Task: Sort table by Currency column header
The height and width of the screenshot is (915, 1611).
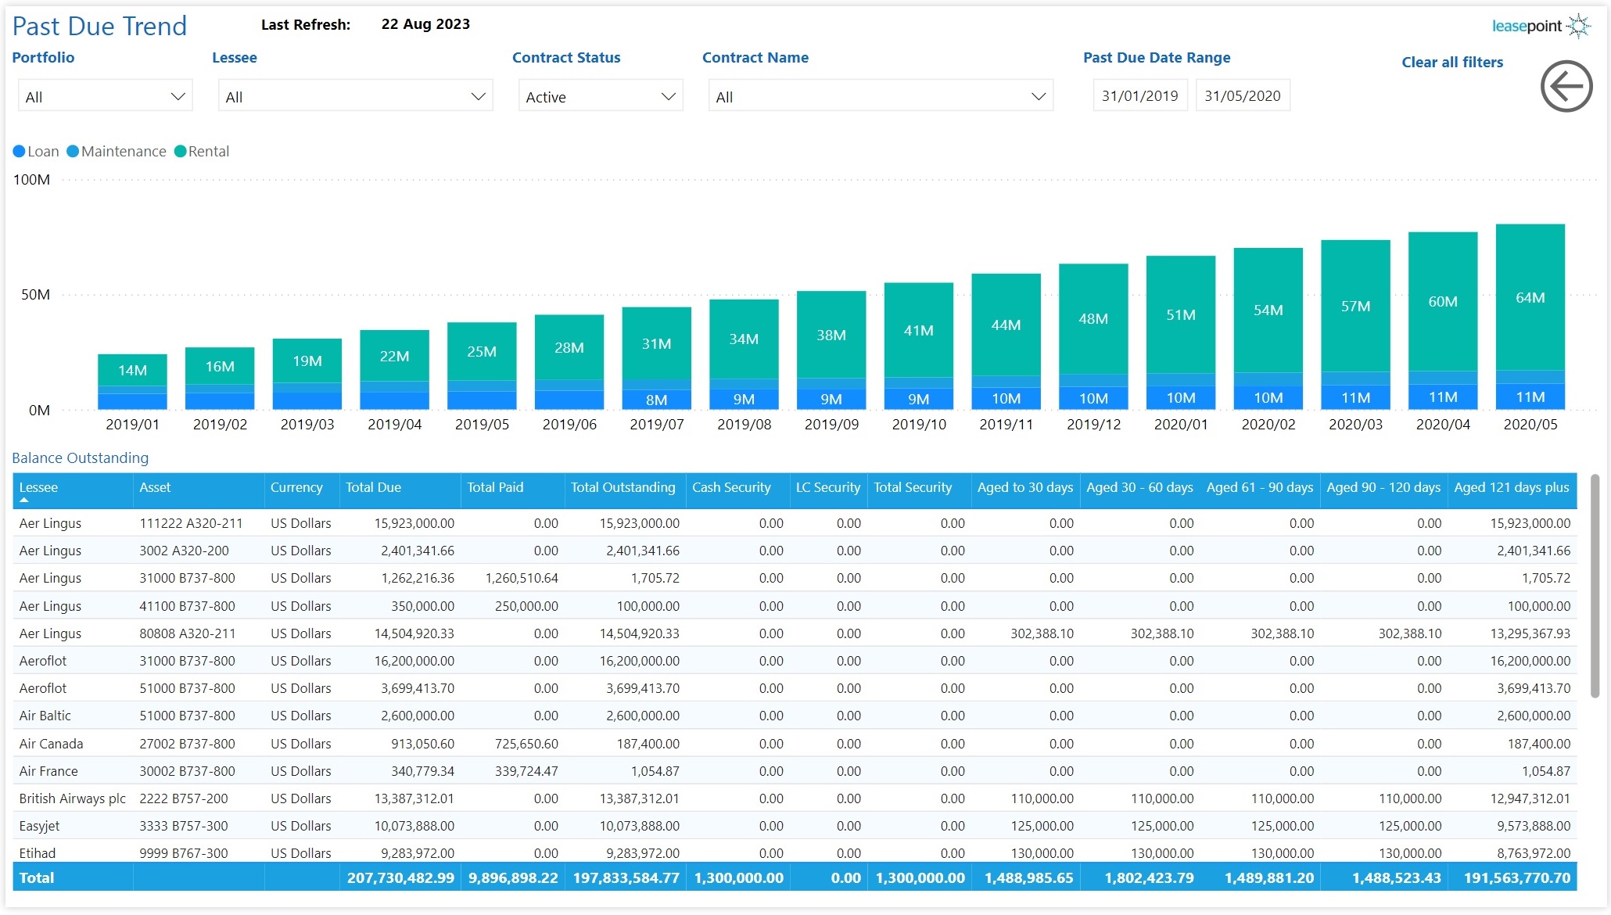Action: 302,489
